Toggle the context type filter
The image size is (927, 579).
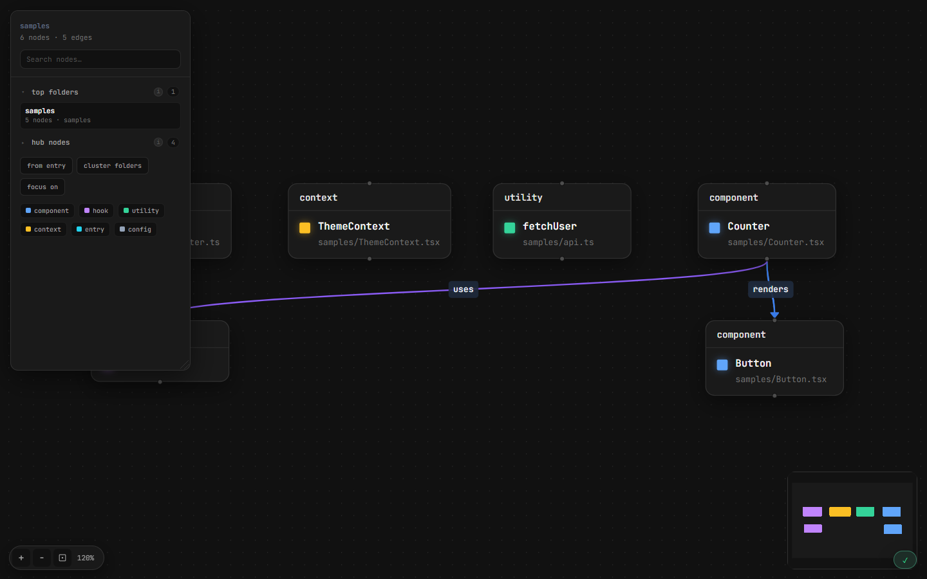43,230
